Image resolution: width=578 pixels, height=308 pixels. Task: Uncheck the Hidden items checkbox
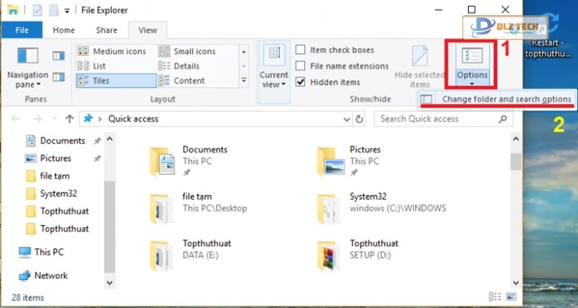coord(301,82)
